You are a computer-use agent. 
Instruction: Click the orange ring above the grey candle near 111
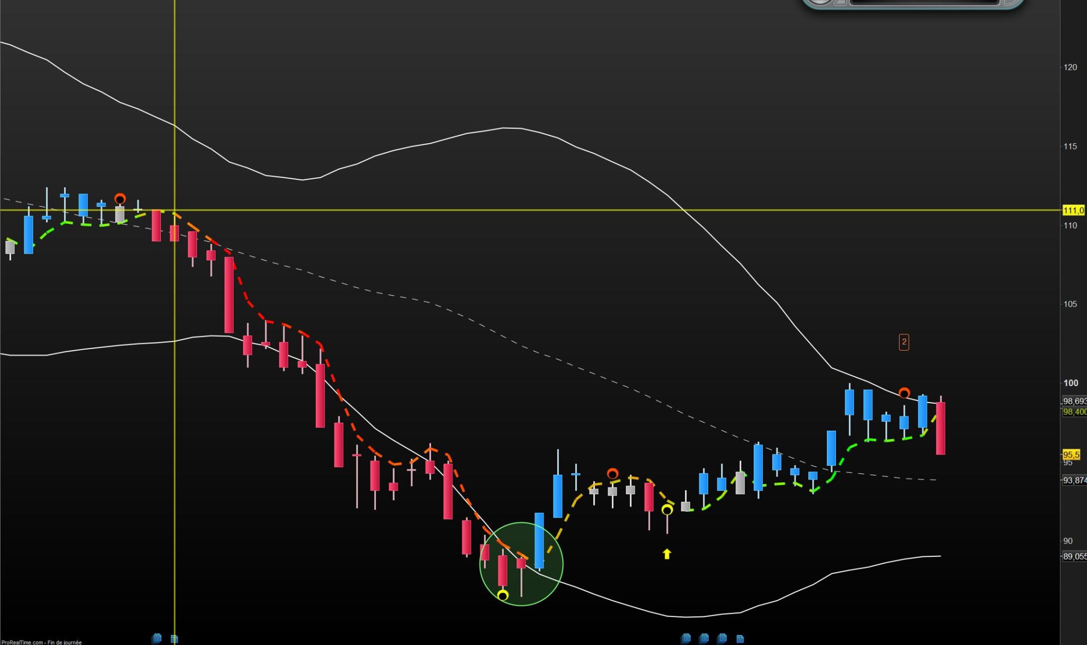click(120, 199)
